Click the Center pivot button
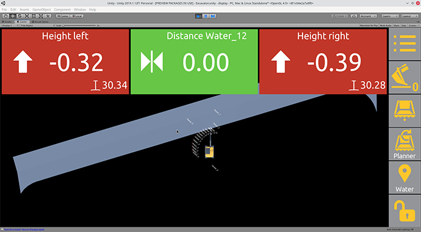421x232 pixels. point(63,16)
